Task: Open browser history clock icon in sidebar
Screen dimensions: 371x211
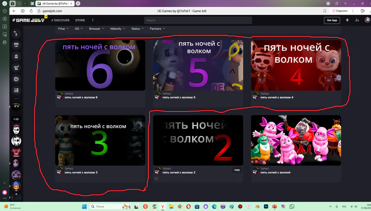Action: click(5, 11)
